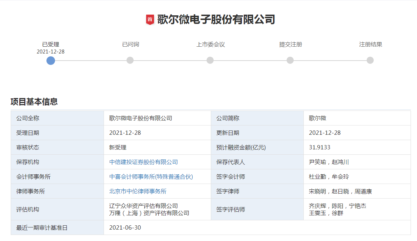417x241 pixels.
Task: Click the 已受理 stage label
Action: (x=51, y=45)
